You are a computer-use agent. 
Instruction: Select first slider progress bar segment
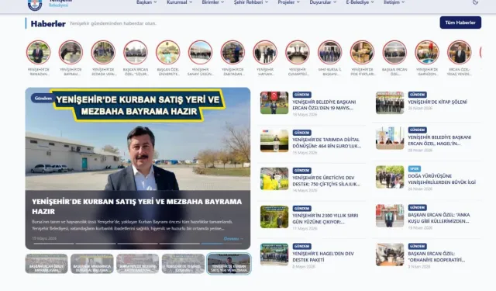(x=53, y=244)
